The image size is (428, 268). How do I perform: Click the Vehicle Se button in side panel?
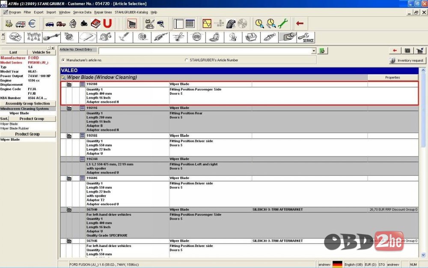pos(42,52)
